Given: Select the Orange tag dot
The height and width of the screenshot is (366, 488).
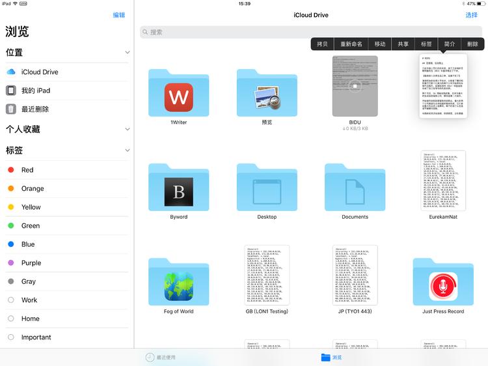Looking at the screenshot, I should tap(11, 188).
